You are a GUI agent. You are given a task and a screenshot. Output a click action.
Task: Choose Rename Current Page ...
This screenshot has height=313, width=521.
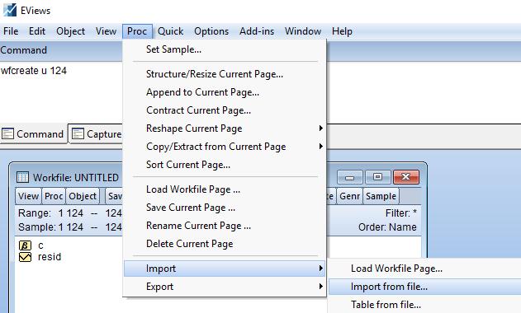(225, 226)
